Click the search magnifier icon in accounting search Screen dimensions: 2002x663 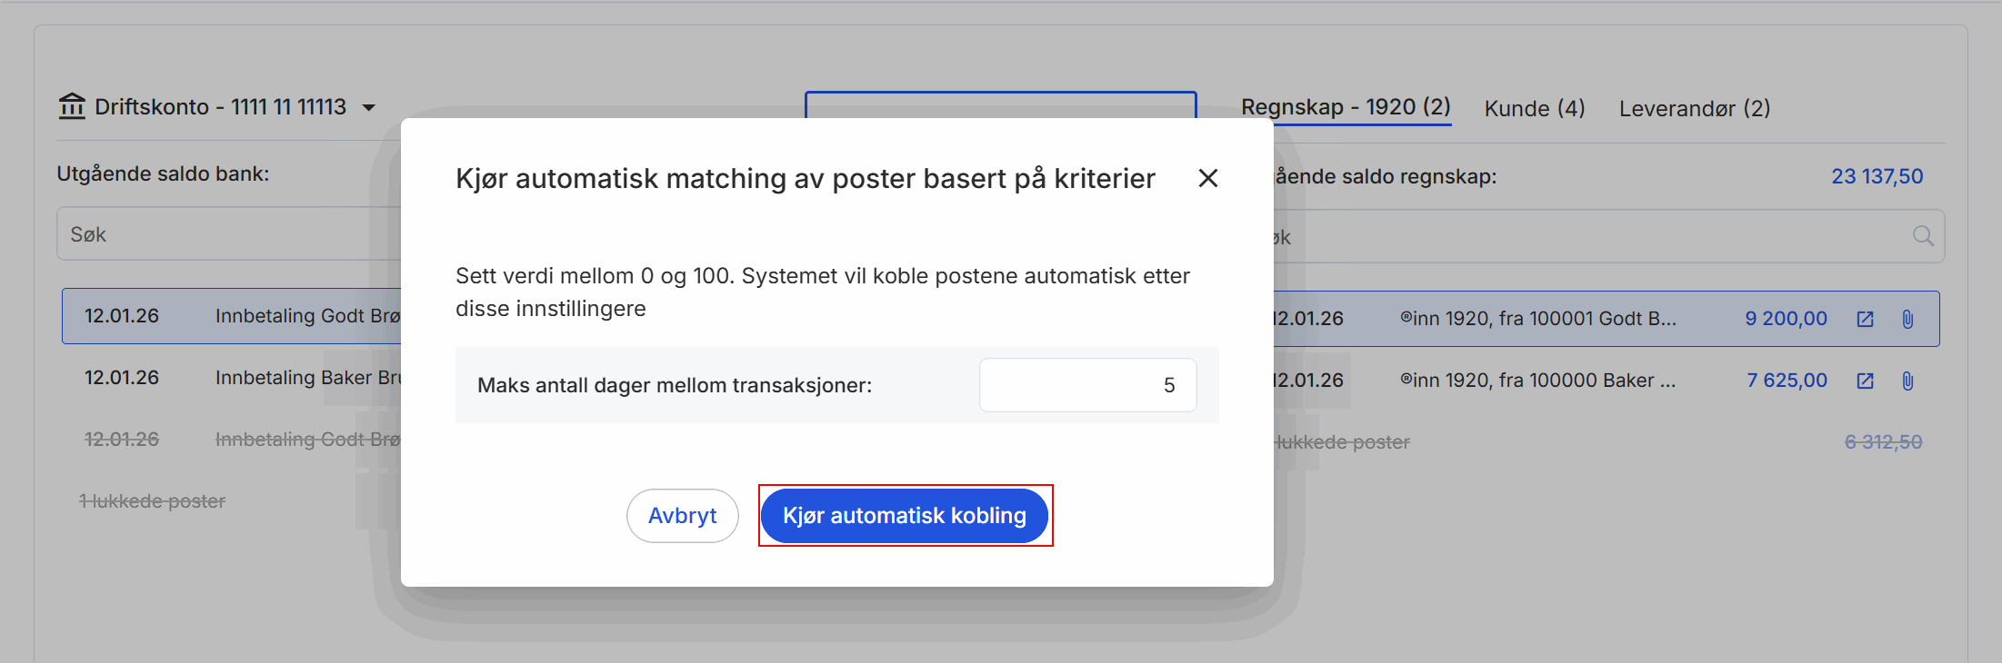[1922, 237]
